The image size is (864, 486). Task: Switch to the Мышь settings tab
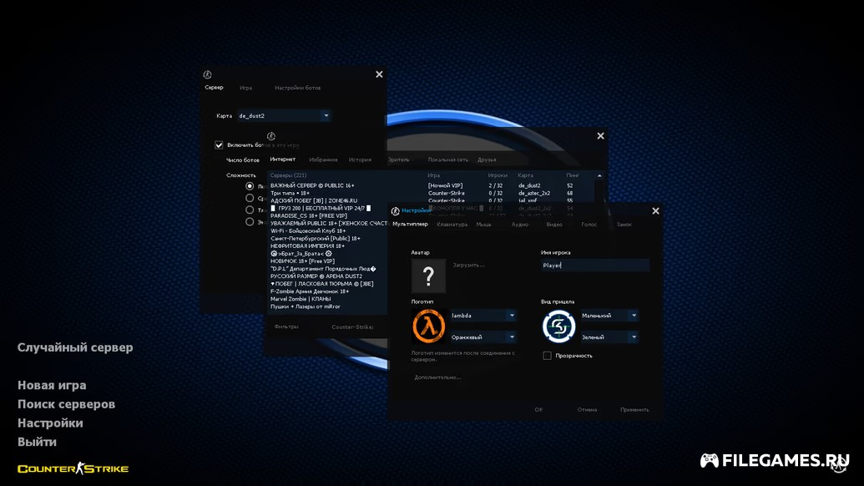(484, 225)
